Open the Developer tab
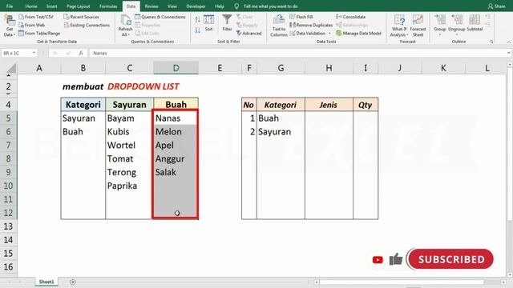Screen dimensions: 513x288 [196, 6]
